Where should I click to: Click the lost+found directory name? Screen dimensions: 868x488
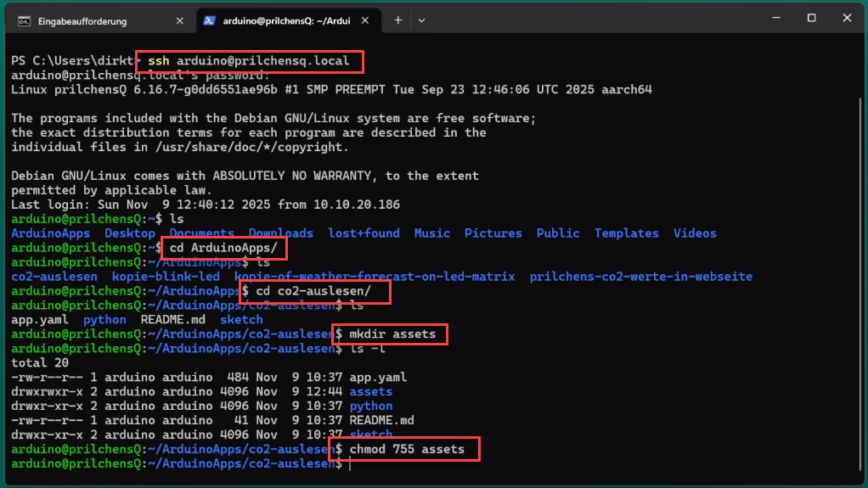364,233
